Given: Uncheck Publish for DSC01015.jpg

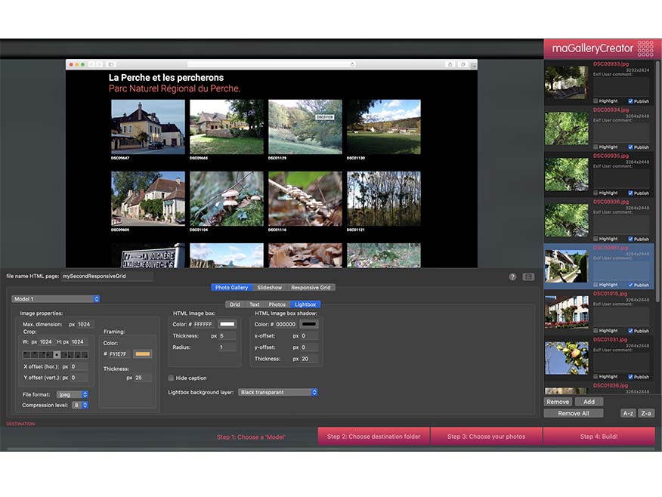Looking at the screenshot, I should [631, 331].
